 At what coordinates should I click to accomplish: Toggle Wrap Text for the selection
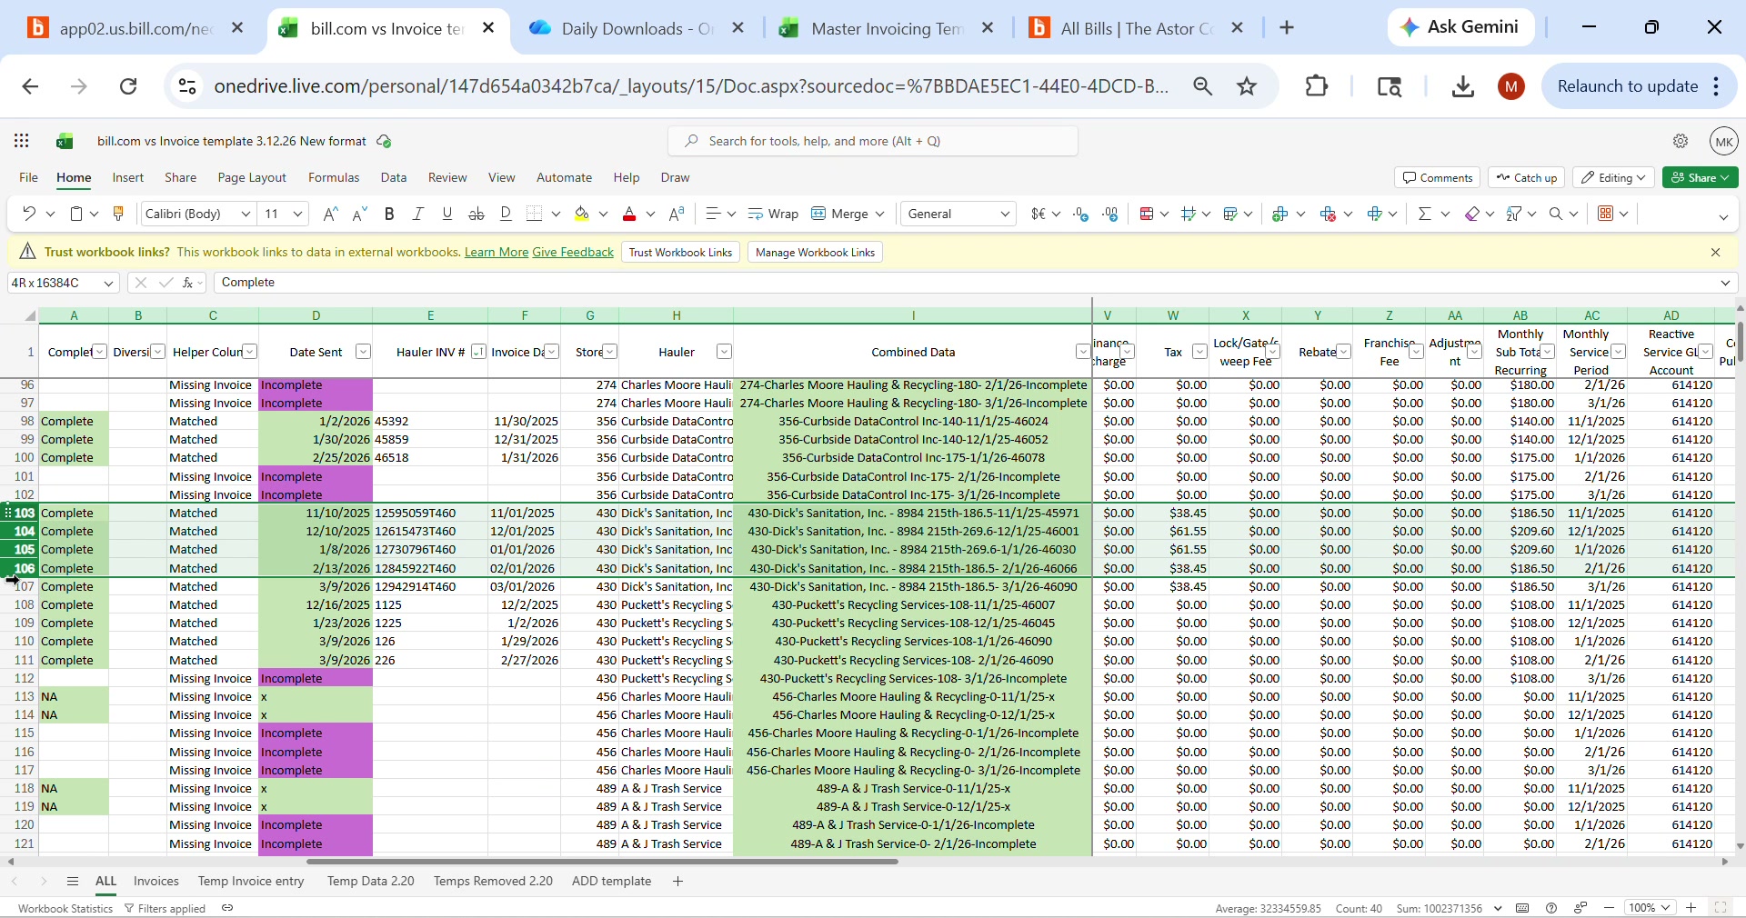click(771, 214)
